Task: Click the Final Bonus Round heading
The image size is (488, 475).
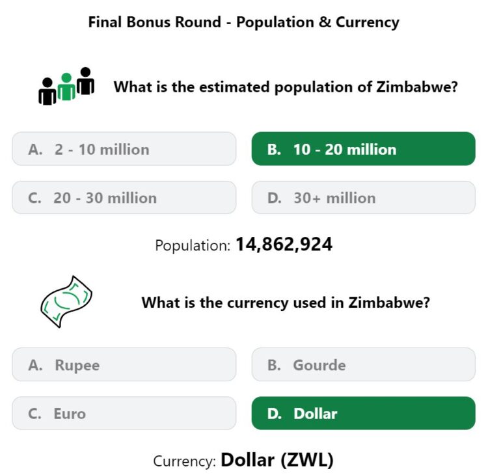Action: [x=244, y=22]
